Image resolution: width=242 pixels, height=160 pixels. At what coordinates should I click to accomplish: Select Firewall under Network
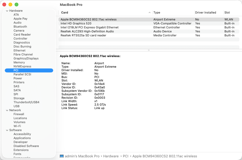point(19,114)
